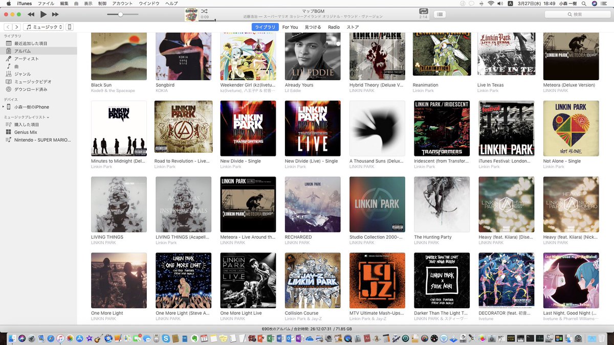Image resolution: width=614 pixels, height=345 pixels.
Task: Click Finder icon in the Dock
Action: [13, 338]
